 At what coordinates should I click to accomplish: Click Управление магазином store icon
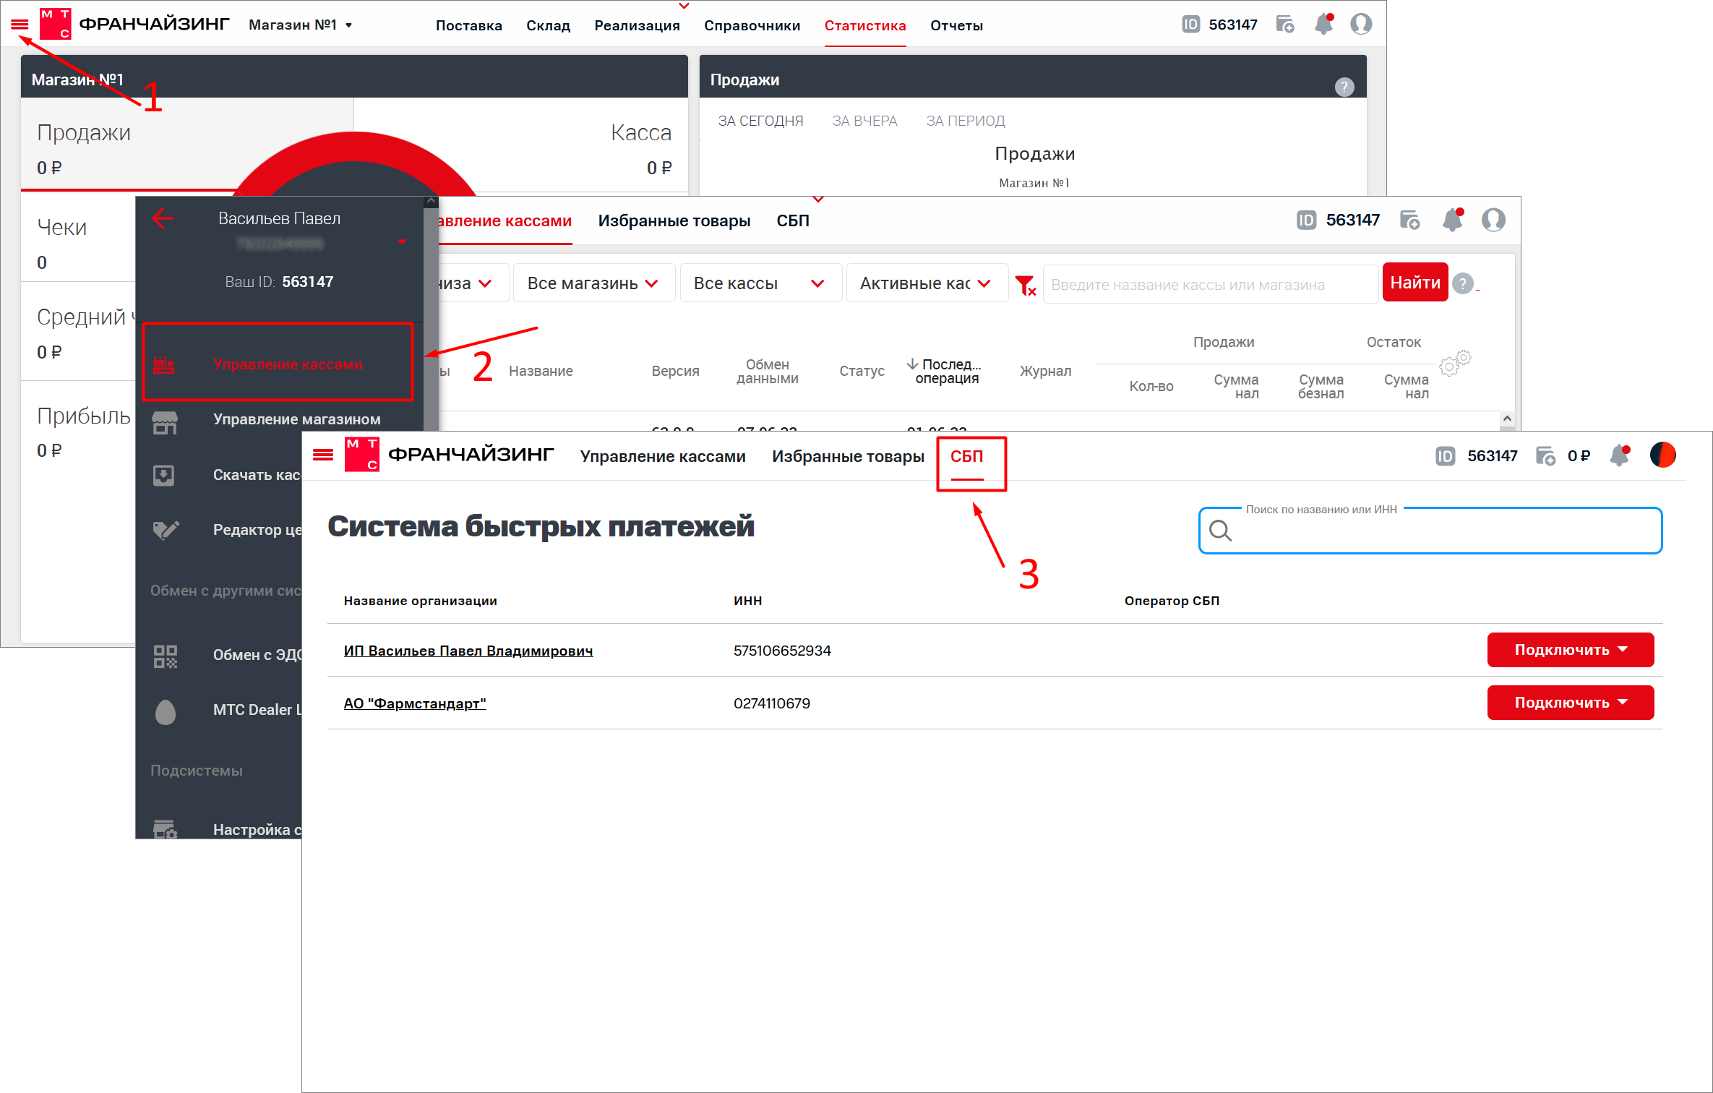pos(165,422)
